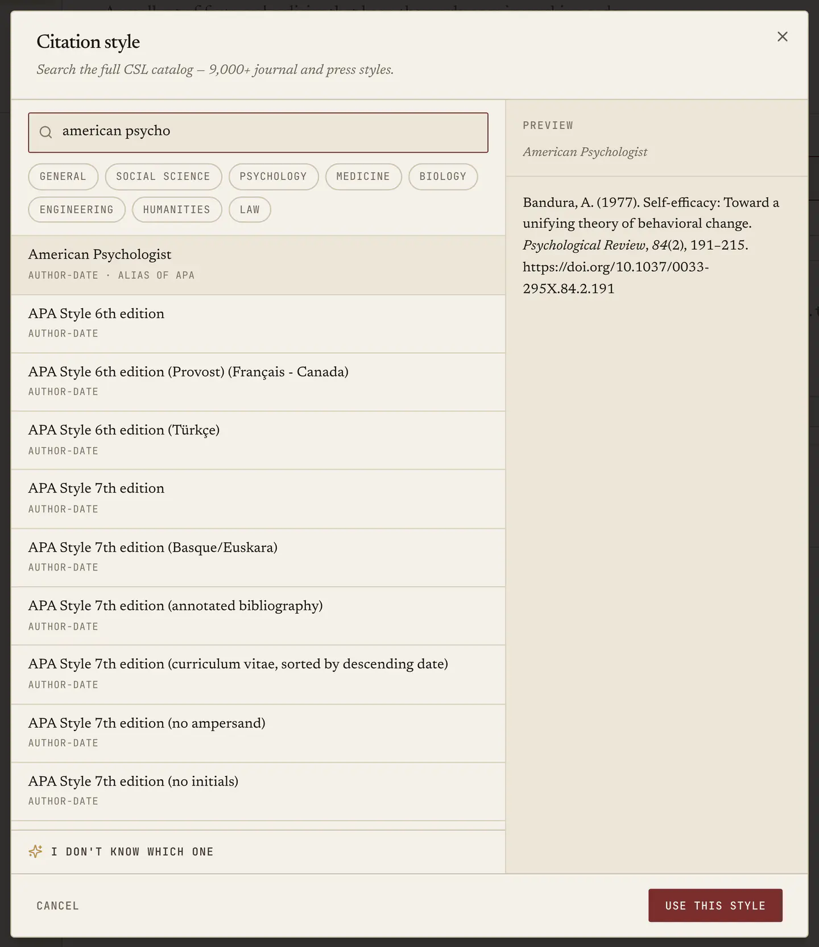Select the Law filter chip

tap(250, 209)
